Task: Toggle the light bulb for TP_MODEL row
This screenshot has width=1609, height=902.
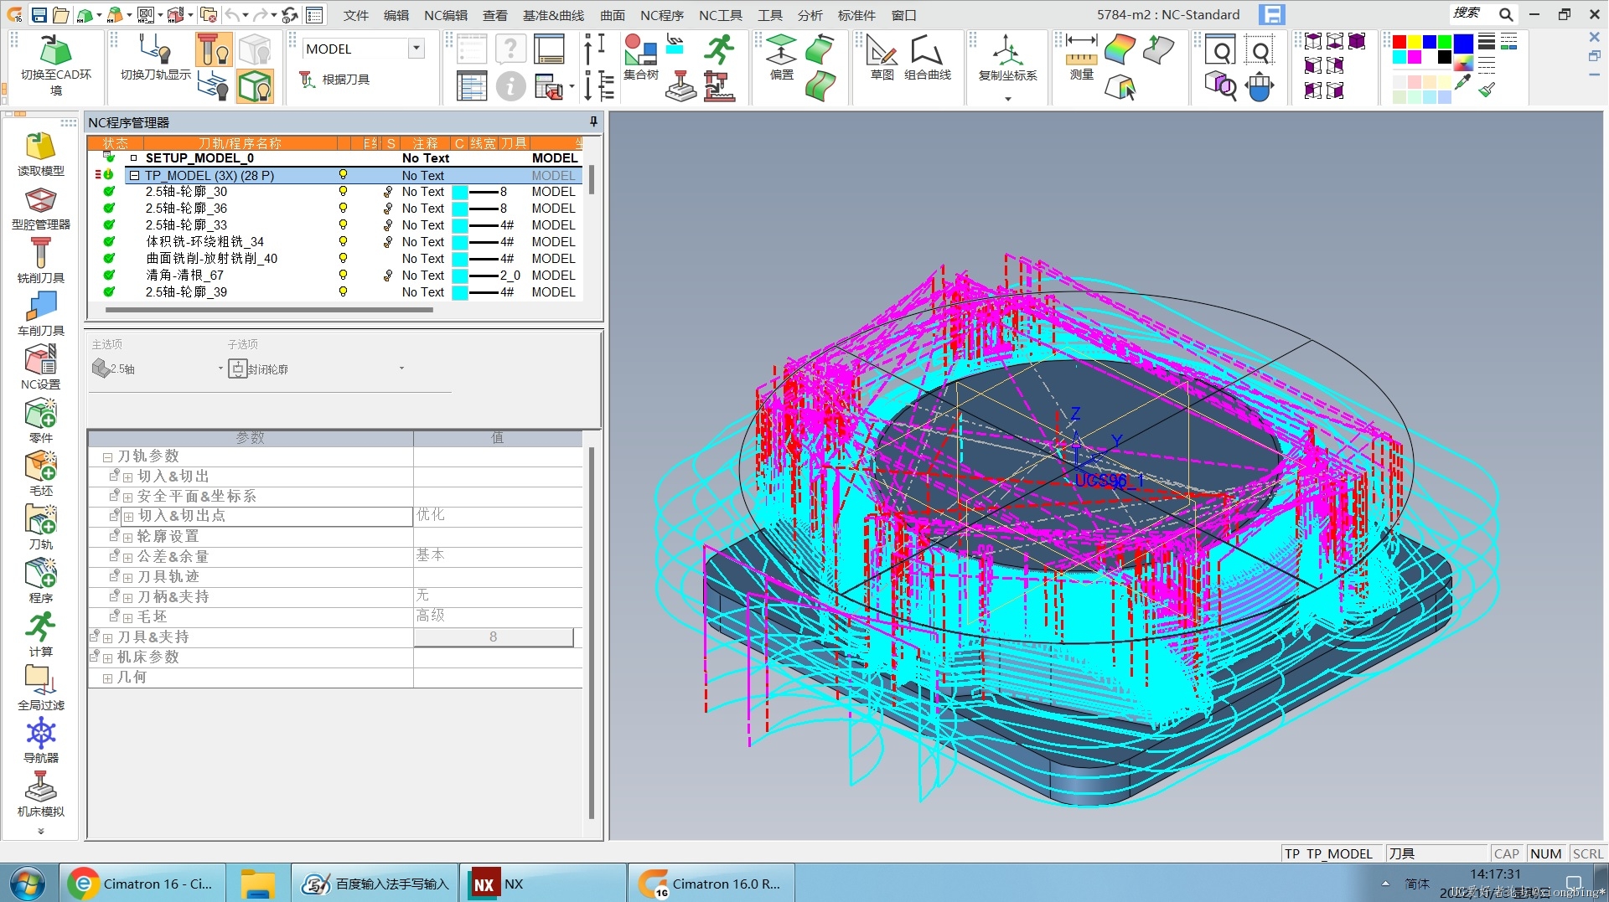Action: tap(343, 175)
